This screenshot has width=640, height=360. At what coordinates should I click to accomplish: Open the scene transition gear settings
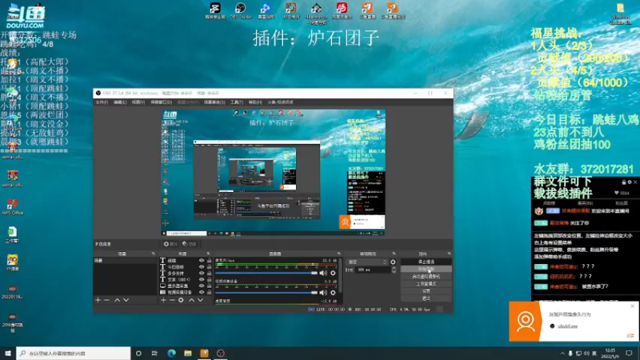[393, 262]
